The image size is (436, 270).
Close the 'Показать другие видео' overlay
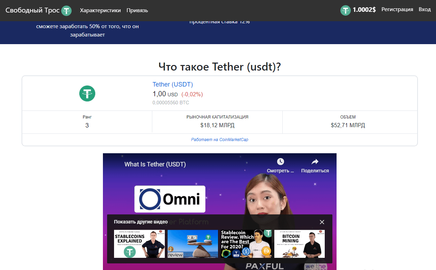(x=322, y=222)
